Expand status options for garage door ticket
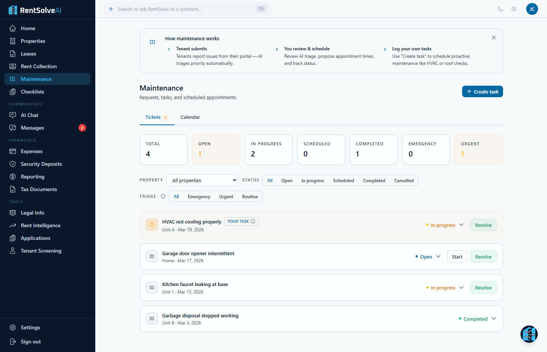This screenshot has height=352, width=547. [439, 256]
